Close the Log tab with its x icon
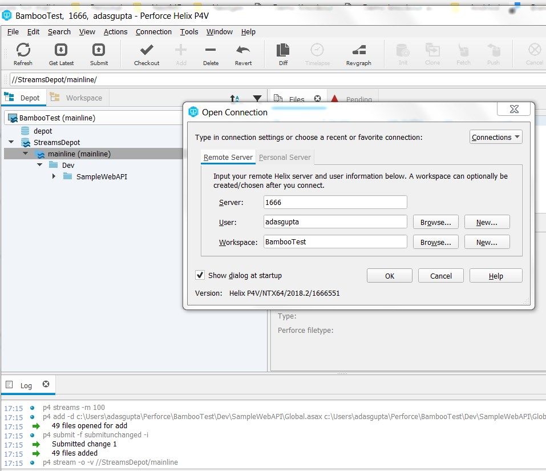Screen dimensions: 546x471 tap(46, 384)
